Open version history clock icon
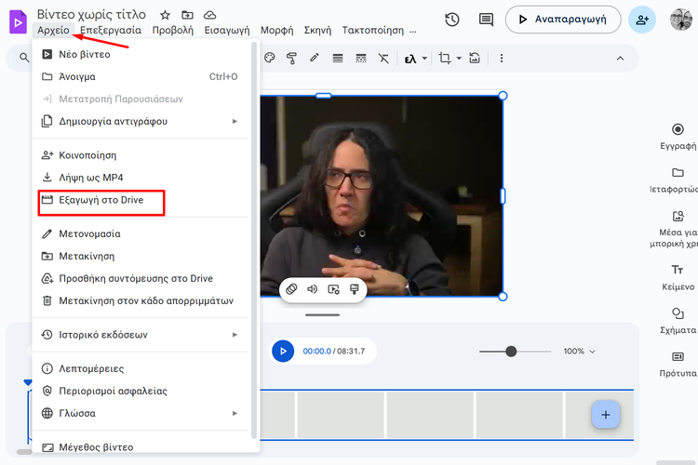The height and width of the screenshot is (465, 698). pos(452,19)
